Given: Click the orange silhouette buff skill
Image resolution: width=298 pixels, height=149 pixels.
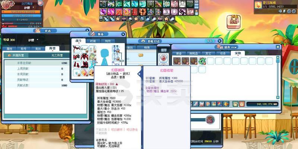Looking at the screenshot, I should point(143,12).
